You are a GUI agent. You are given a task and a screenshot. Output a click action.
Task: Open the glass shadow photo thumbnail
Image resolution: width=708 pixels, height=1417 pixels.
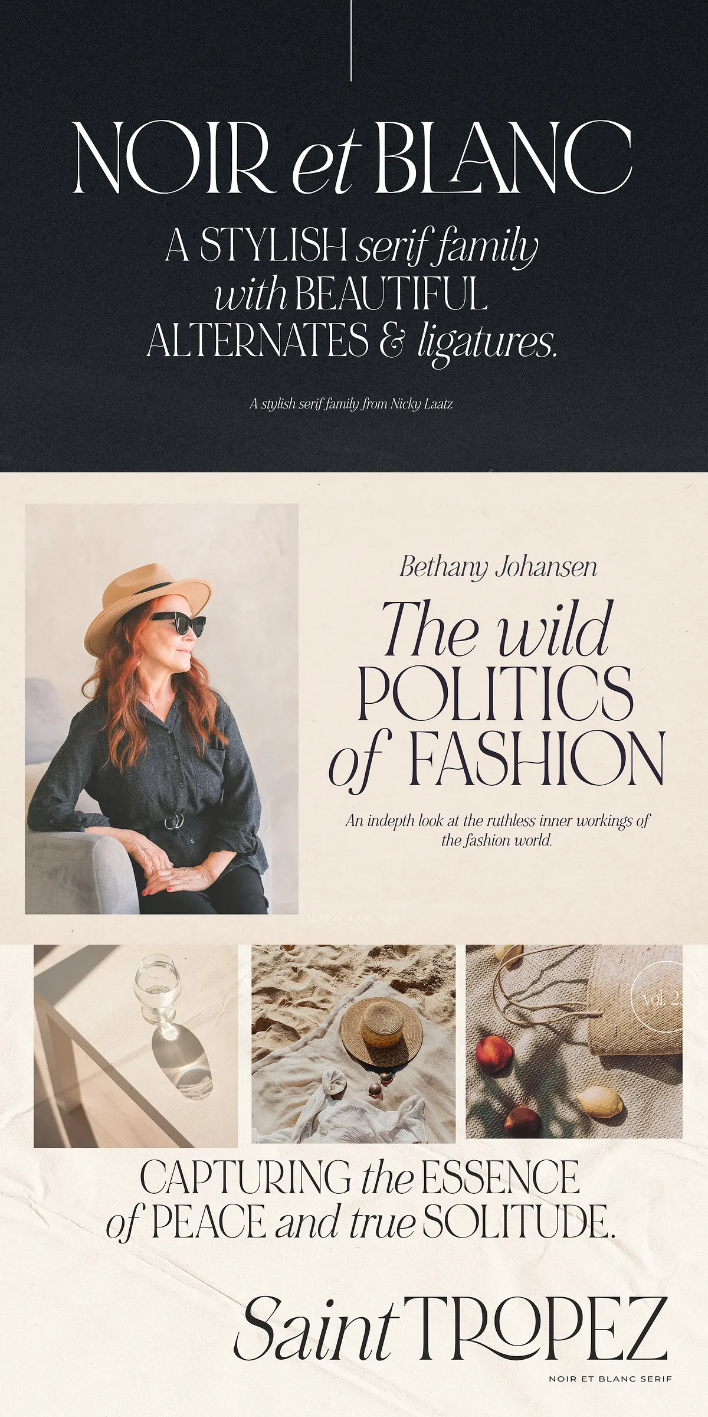[x=136, y=1046]
